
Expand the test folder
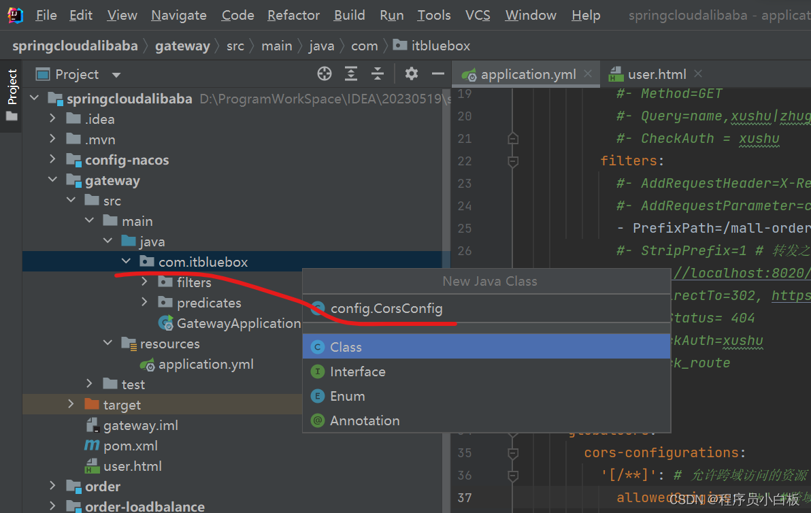(90, 383)
